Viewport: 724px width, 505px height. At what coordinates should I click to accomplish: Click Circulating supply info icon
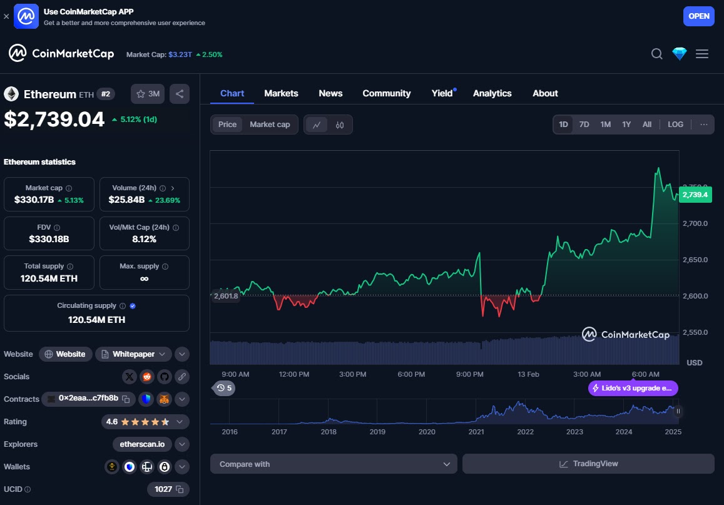123,305
